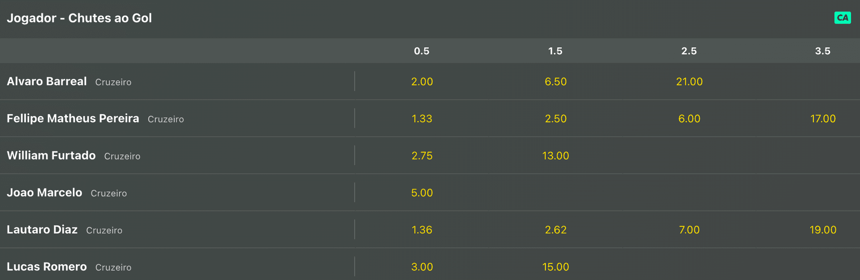The image size is (860, 280).
Task: Choose Fellipe Matheus Pereira odds 1.33
Action: [422, 119]
